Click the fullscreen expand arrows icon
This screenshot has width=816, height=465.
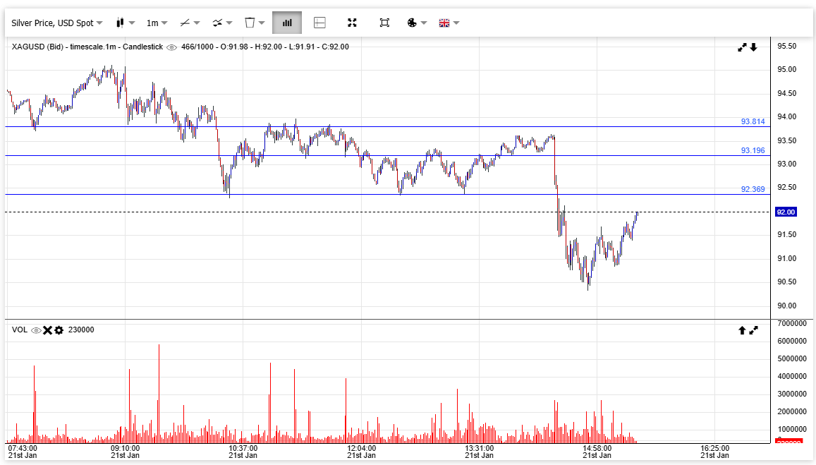tap(352, 23)
